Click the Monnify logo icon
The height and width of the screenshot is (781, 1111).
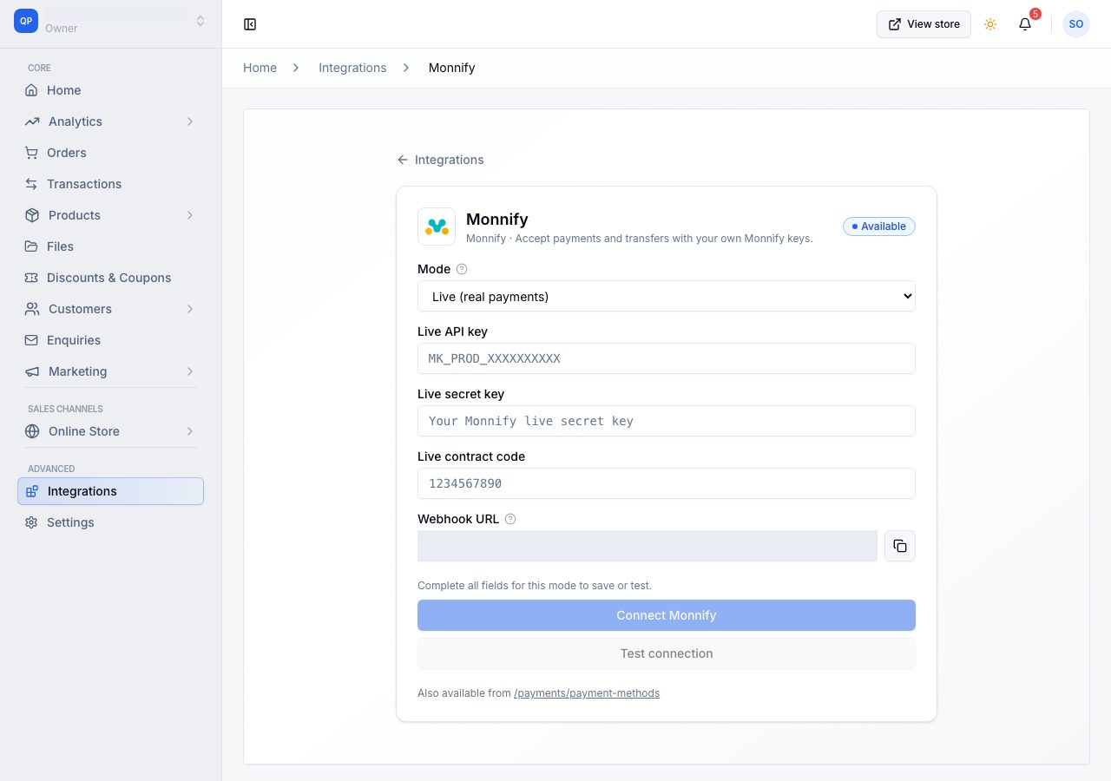coord(437,226)
